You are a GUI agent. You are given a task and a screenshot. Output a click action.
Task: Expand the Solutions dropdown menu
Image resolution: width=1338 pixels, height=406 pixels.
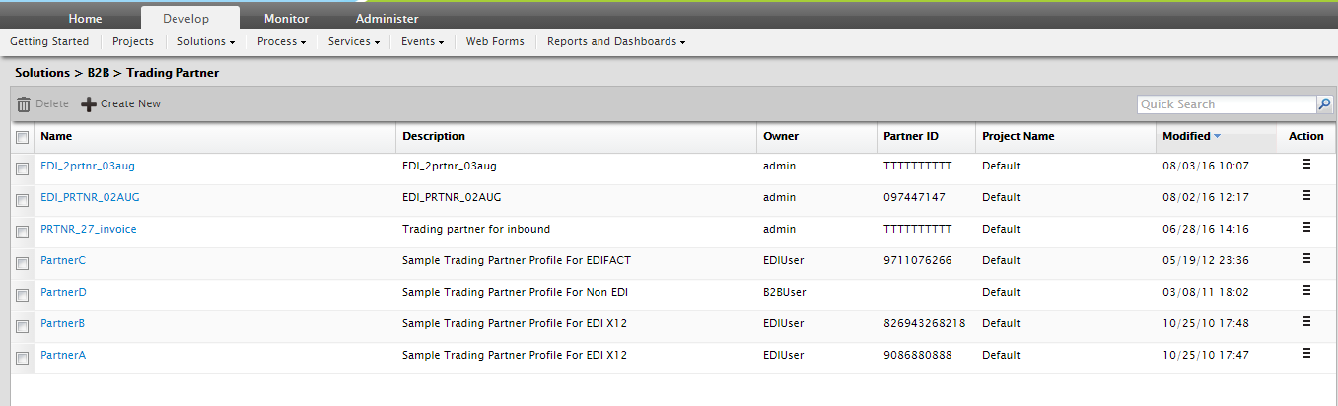pyautogui.click(x=206, y=41)
